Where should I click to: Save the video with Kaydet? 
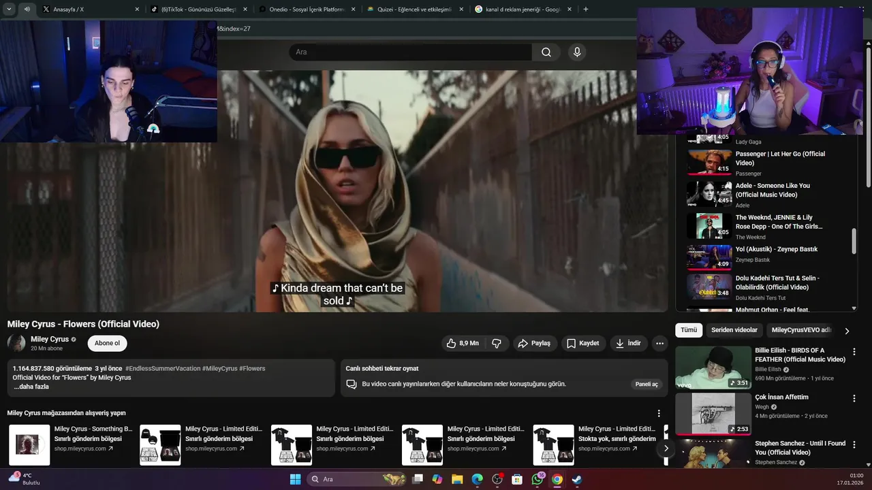point(583,344)
